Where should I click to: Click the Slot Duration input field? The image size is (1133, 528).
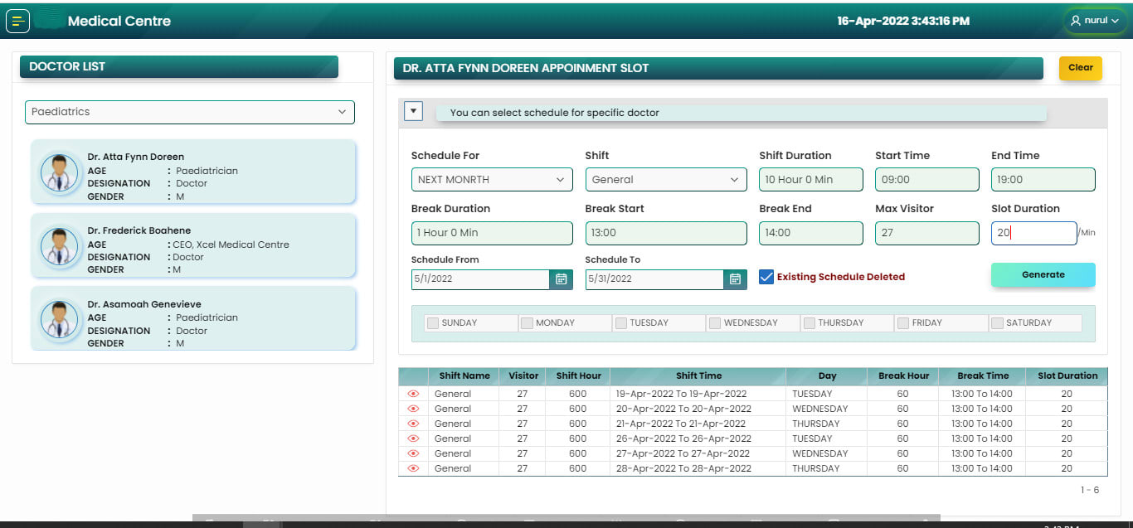1033,233
